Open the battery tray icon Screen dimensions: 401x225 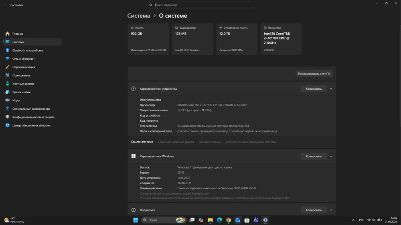point(380,220)
